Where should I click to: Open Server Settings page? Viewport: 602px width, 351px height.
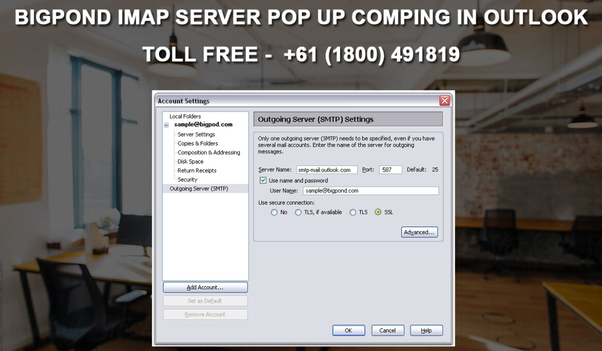(x=196, y=134)
